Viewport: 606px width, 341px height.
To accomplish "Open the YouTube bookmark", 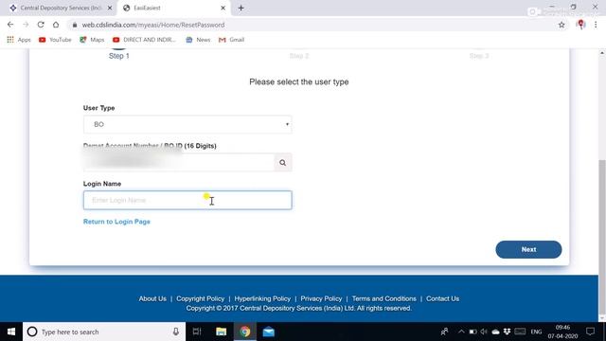I will [x=55, y=40].
